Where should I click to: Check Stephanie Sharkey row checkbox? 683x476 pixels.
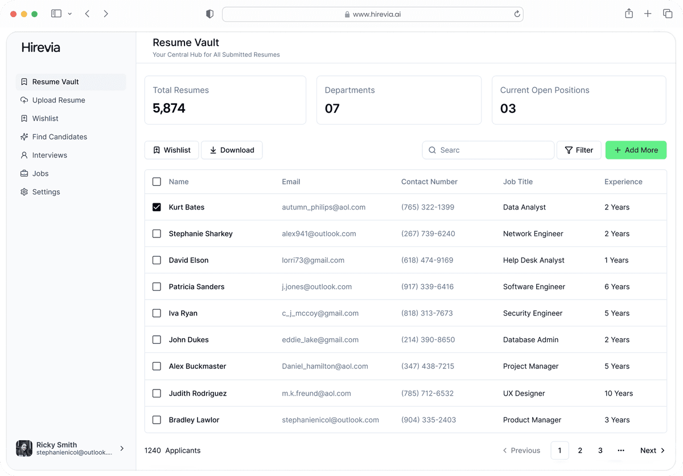157,233
